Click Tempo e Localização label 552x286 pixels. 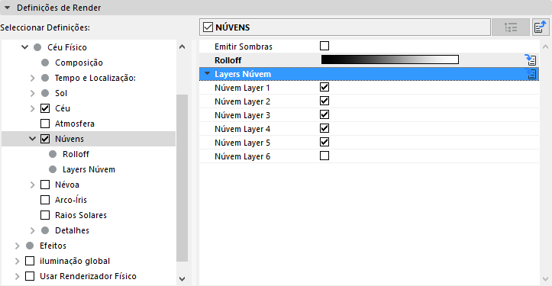coord(95,78)
